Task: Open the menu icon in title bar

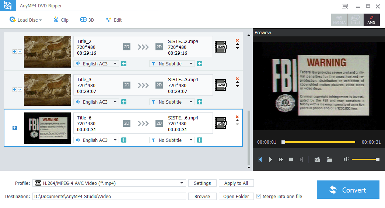Action: [x=345, y=6]
